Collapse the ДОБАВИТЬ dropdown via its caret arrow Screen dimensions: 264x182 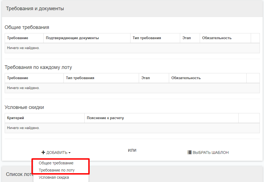coord(70,153)
